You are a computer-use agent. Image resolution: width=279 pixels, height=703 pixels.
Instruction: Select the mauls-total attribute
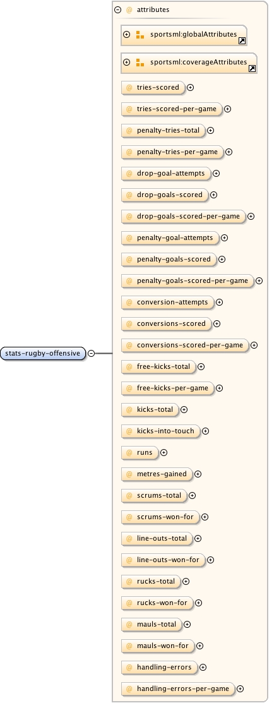[152, 624]
